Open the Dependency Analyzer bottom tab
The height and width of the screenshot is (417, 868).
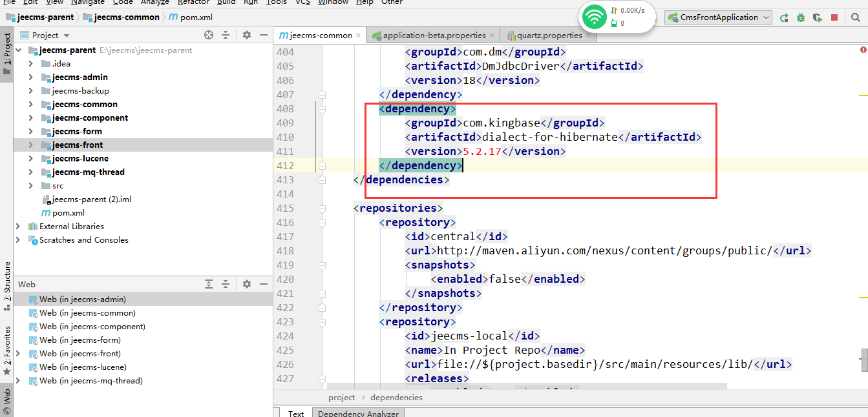[358, 413]
